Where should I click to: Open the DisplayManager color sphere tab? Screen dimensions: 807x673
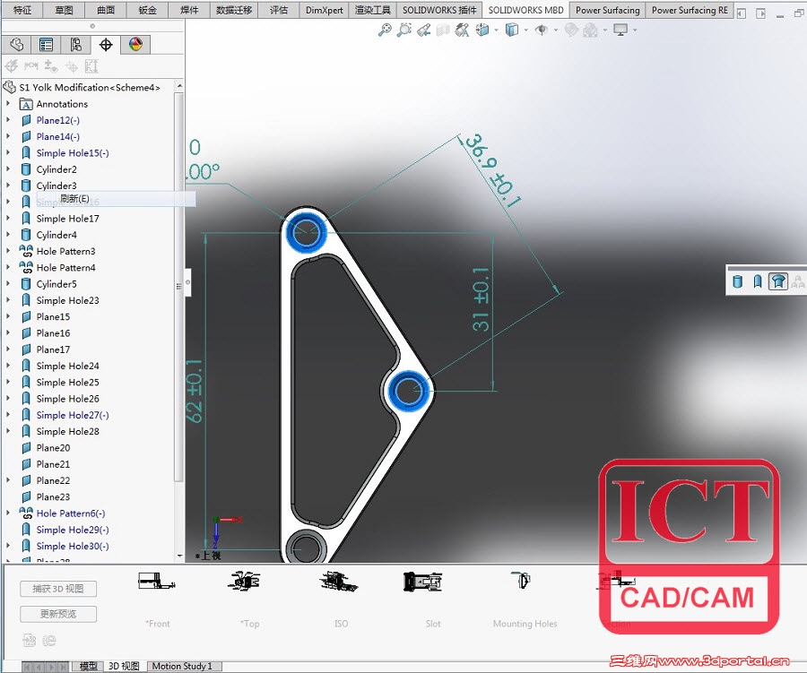pos(136,45)
